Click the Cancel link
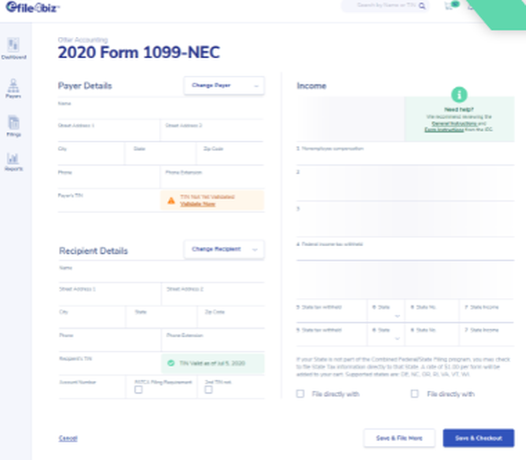526x460 pixels. coord(68,438)
